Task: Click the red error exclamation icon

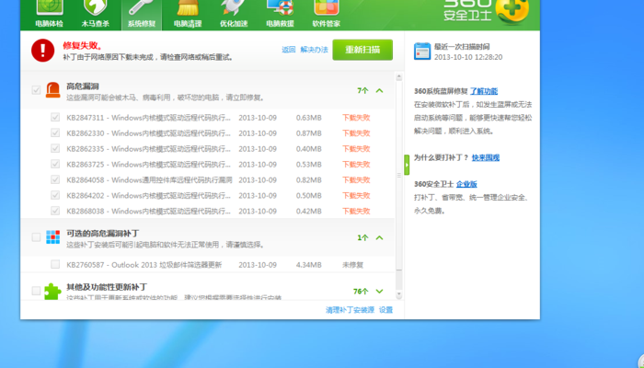Action: (x=42, y=51)
